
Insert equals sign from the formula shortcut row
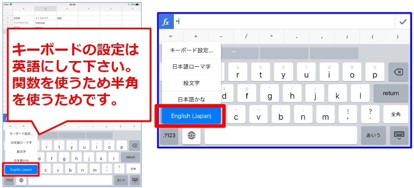pos(170,37)
